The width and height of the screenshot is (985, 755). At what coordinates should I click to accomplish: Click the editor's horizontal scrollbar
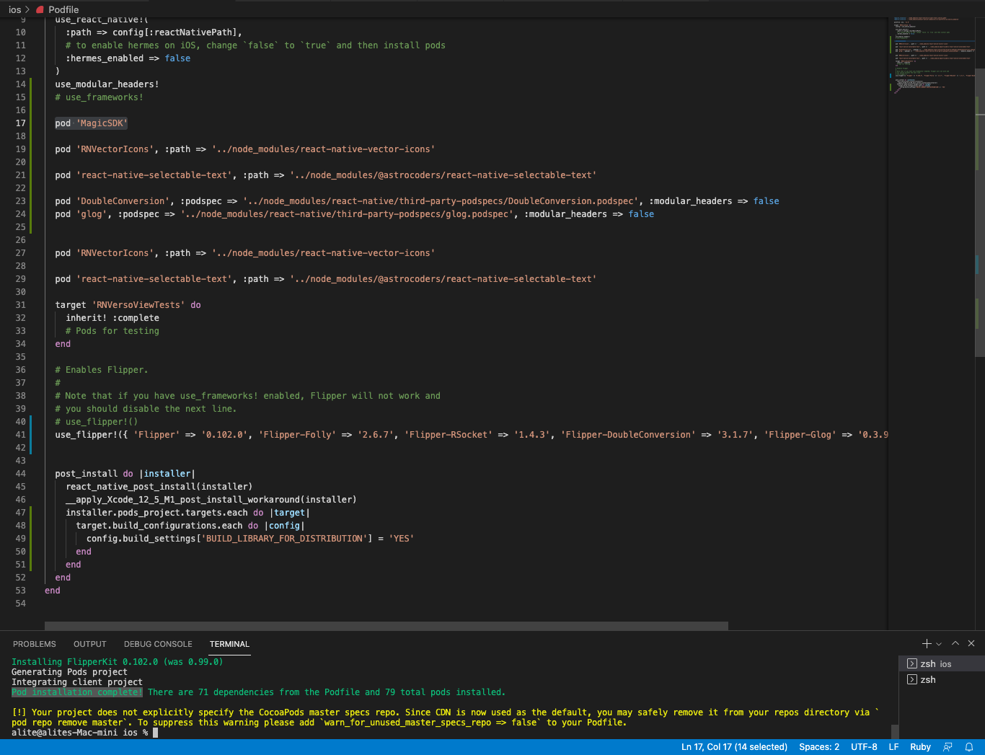click(x=388, y=624)
